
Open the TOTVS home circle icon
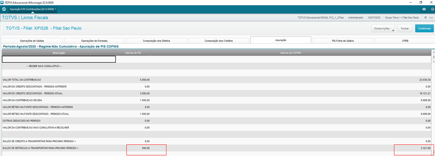click(4, 9)
